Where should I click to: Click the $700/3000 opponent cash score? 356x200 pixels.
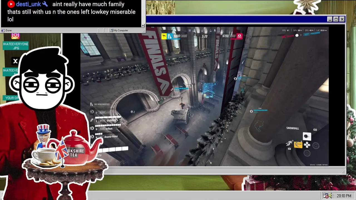click(229, 36)
